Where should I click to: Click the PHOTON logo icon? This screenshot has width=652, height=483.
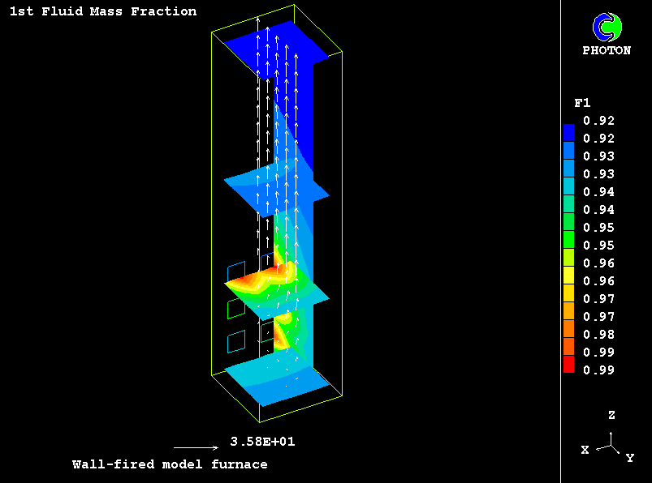tap(606, 28)
